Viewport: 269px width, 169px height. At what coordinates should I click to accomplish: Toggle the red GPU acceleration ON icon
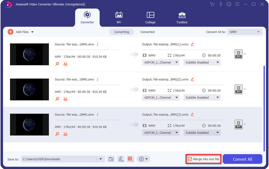tap(130, 159)
